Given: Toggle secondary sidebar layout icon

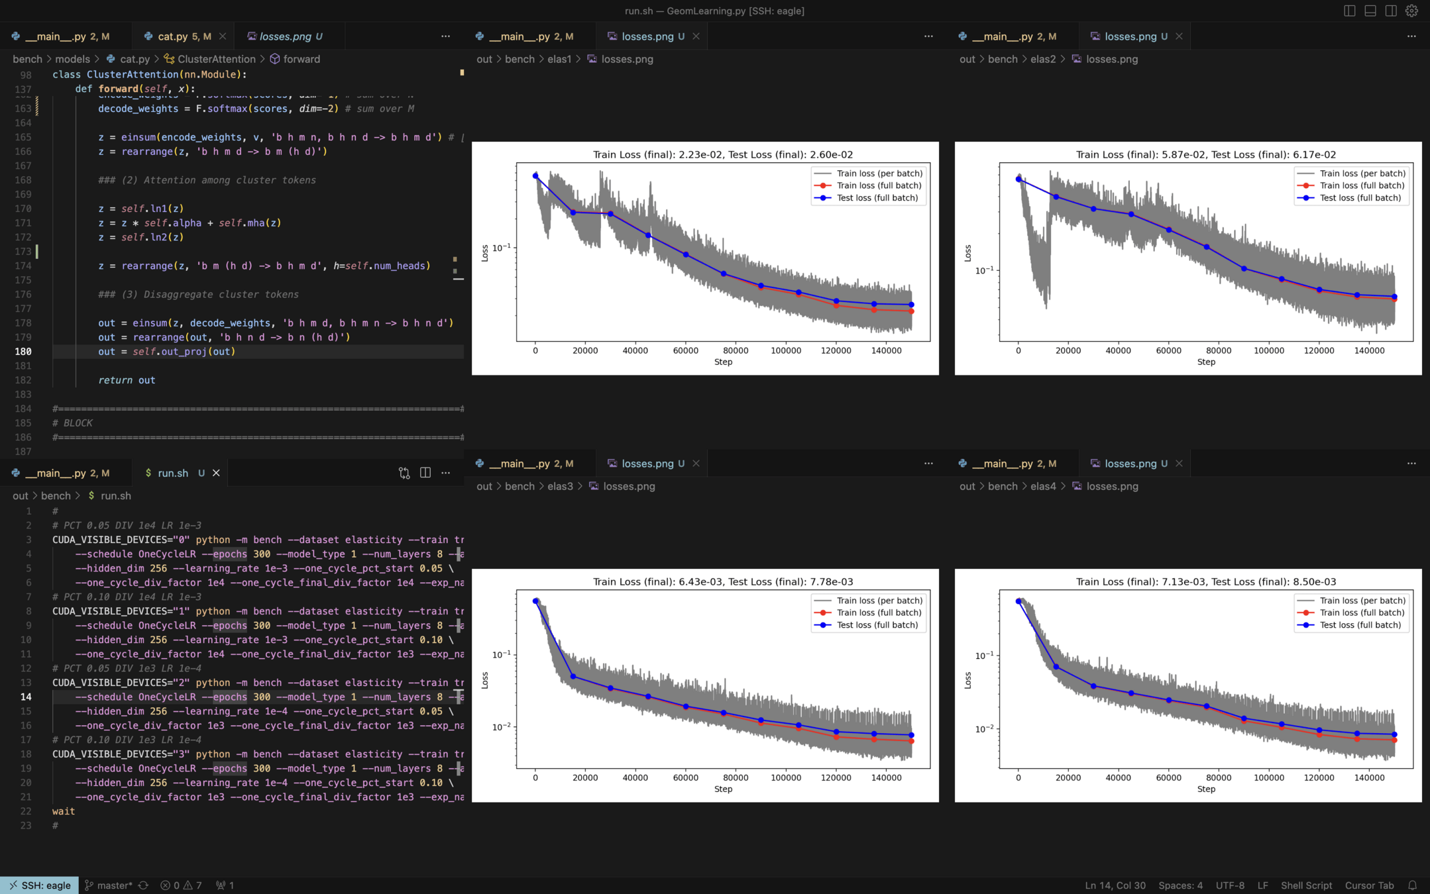Looking at the screenshot, I should pyautogui.click(x=1391, y=11).
